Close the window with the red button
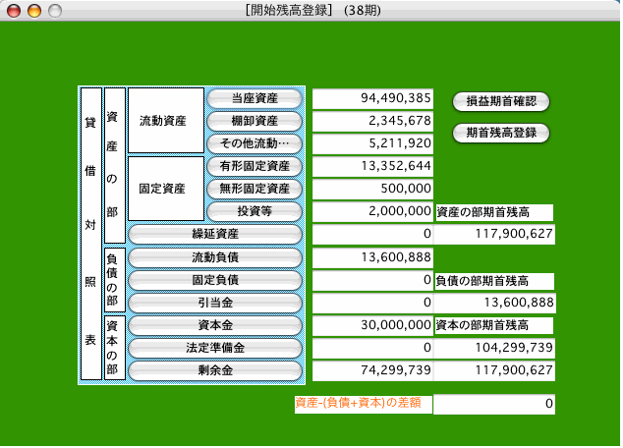 (14, 10)
